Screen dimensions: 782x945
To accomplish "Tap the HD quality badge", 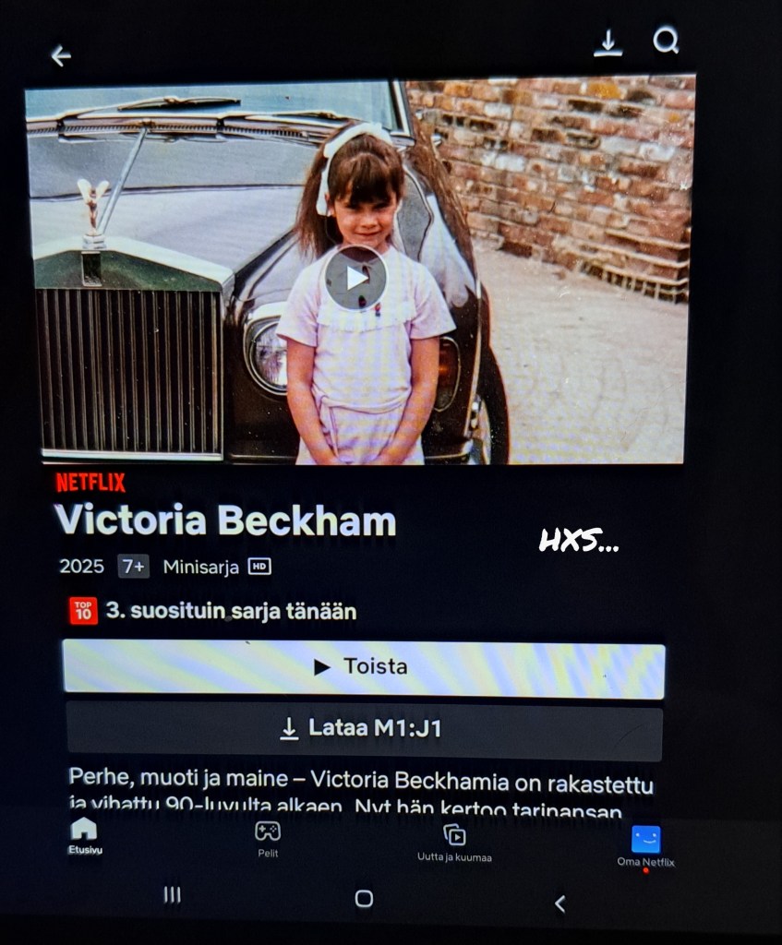I will tap(259, 567).
